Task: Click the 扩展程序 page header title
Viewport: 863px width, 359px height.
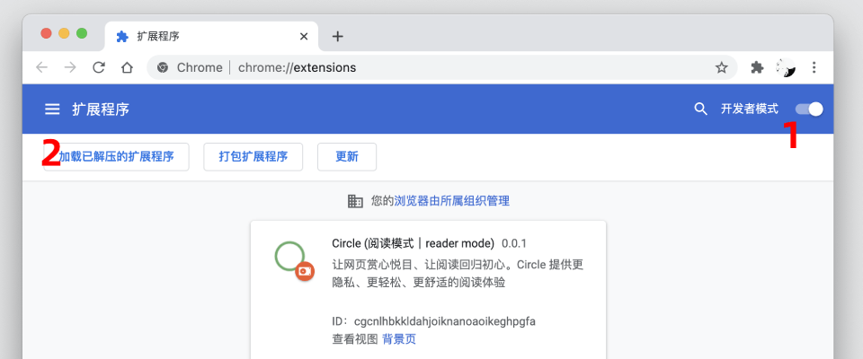Action: pos(101,109)
